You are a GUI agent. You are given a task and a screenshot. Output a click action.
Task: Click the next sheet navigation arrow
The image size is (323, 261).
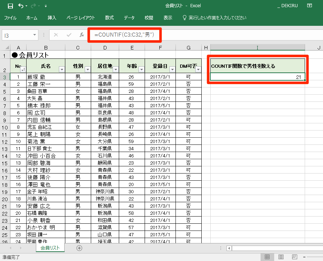(20, 248)
